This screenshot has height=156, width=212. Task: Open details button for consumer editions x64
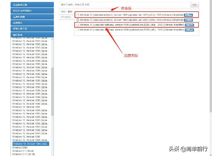[x=189, y=25]
